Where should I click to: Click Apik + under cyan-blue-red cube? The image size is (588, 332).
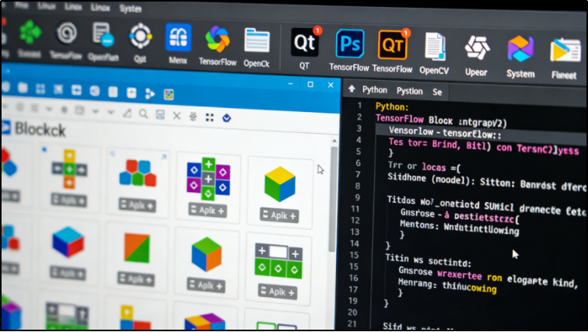(x=68, y=274)
